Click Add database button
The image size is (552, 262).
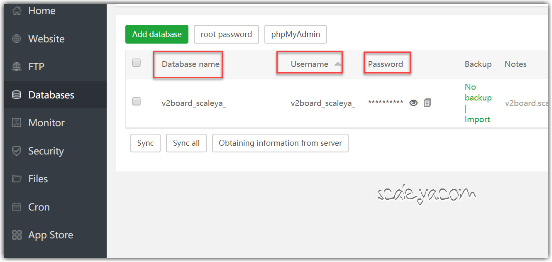tap(157, 34)
